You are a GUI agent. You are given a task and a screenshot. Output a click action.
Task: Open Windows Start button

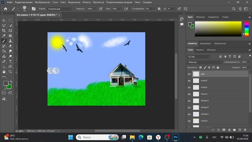[x=70, y=137]
